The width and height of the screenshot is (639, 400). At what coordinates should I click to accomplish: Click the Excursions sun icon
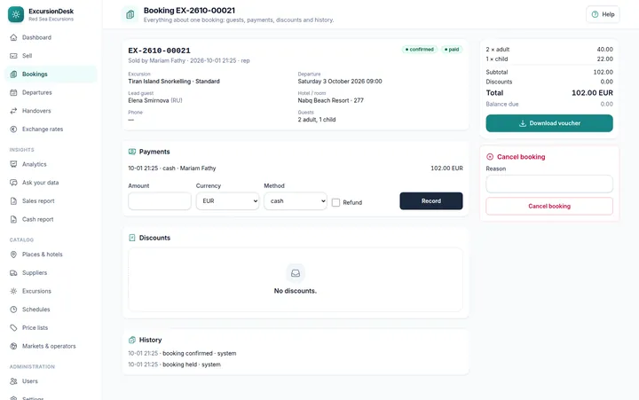(x=13, y=291)
